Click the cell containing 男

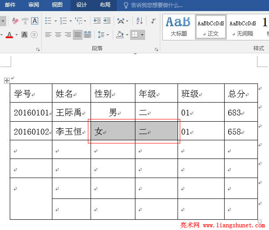coord(113,112)
